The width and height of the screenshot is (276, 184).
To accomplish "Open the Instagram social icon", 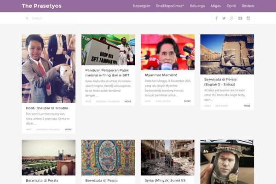I will [248, 18].
